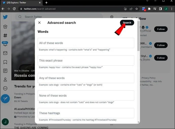Click the Twitter bird logo in sidebar

pyautogui.click(x=5, y=17)
